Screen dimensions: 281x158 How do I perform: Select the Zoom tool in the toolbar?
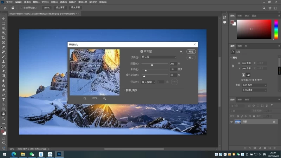4,118
